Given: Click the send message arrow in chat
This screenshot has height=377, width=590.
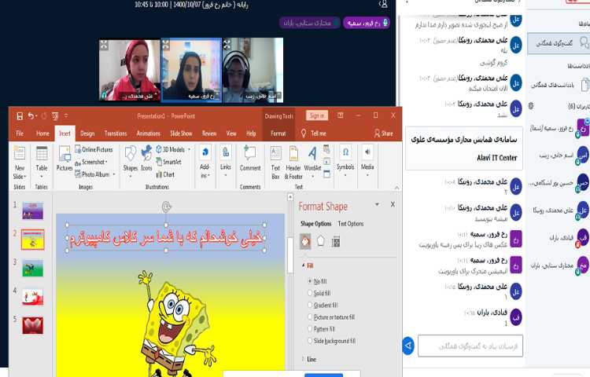Looking at the screenshot, I should 408,346.
